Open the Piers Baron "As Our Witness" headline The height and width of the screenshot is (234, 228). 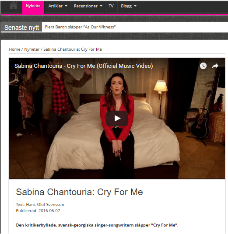81,27
